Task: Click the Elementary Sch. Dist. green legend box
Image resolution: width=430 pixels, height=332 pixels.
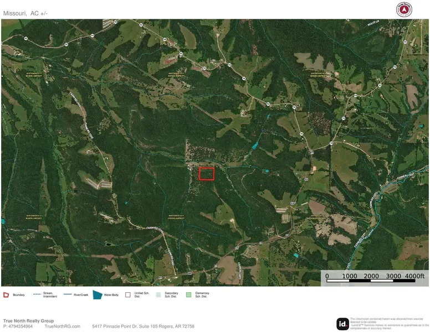Action: [x=188, y=295]
